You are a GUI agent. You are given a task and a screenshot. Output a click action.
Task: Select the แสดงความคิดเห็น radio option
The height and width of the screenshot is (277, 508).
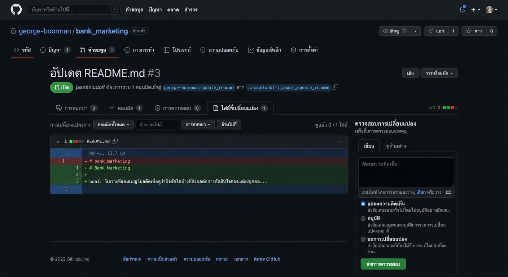pyautogui.click(x=363, y=204)
